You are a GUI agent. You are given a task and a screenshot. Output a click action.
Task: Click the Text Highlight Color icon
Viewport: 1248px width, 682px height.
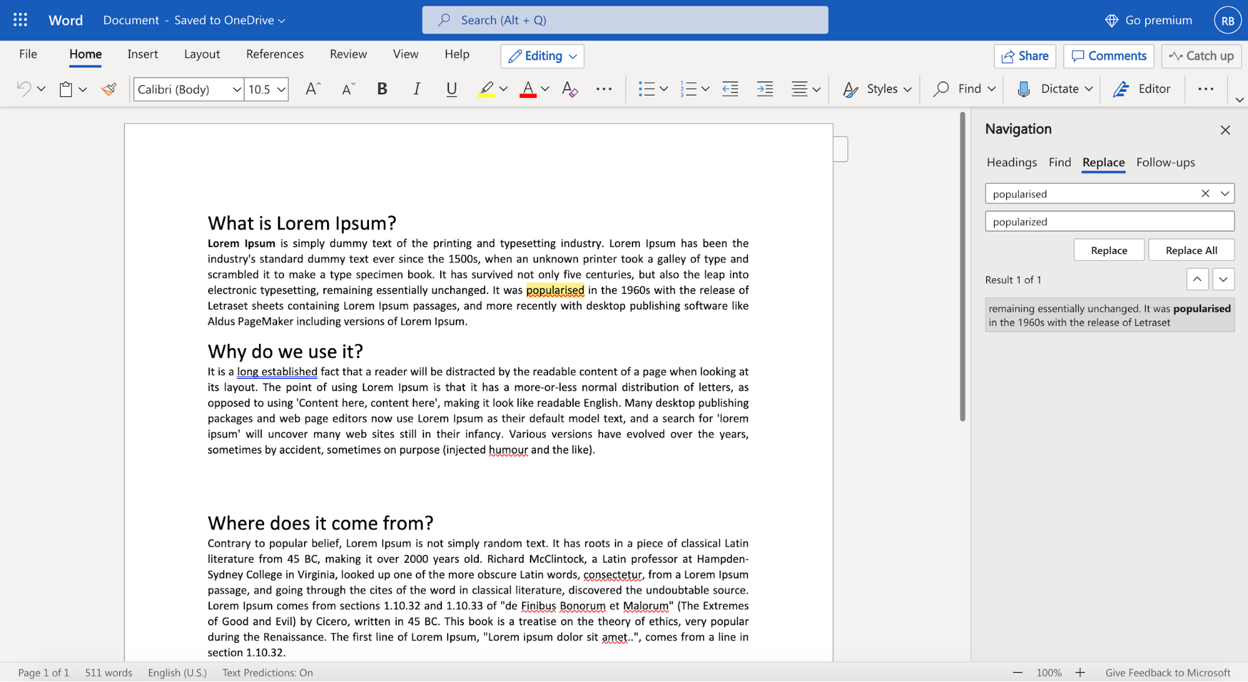485,88
